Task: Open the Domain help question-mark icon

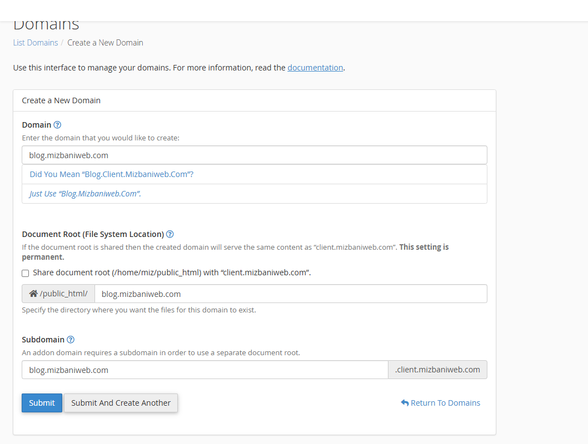Action: 57,125
